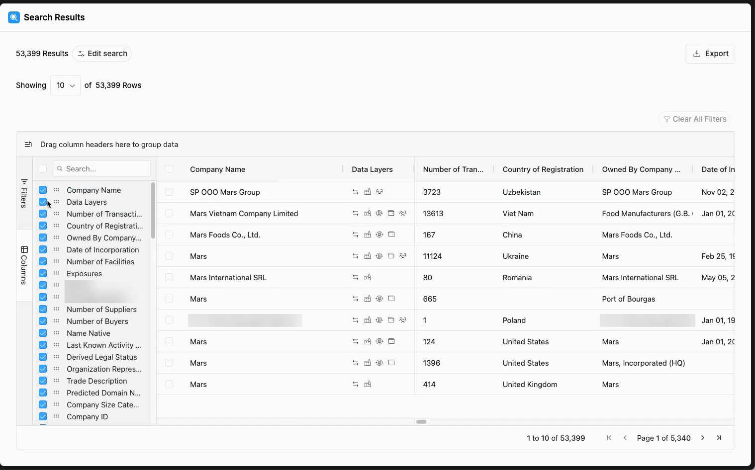Go to the previous page arrow
Screen dimensions: 755x470
tap(625, 438)
